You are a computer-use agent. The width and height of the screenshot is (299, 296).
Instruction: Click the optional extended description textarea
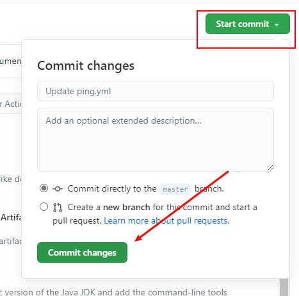[x=156, y=140]
